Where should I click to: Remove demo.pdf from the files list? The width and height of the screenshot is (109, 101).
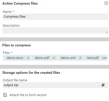54,58
